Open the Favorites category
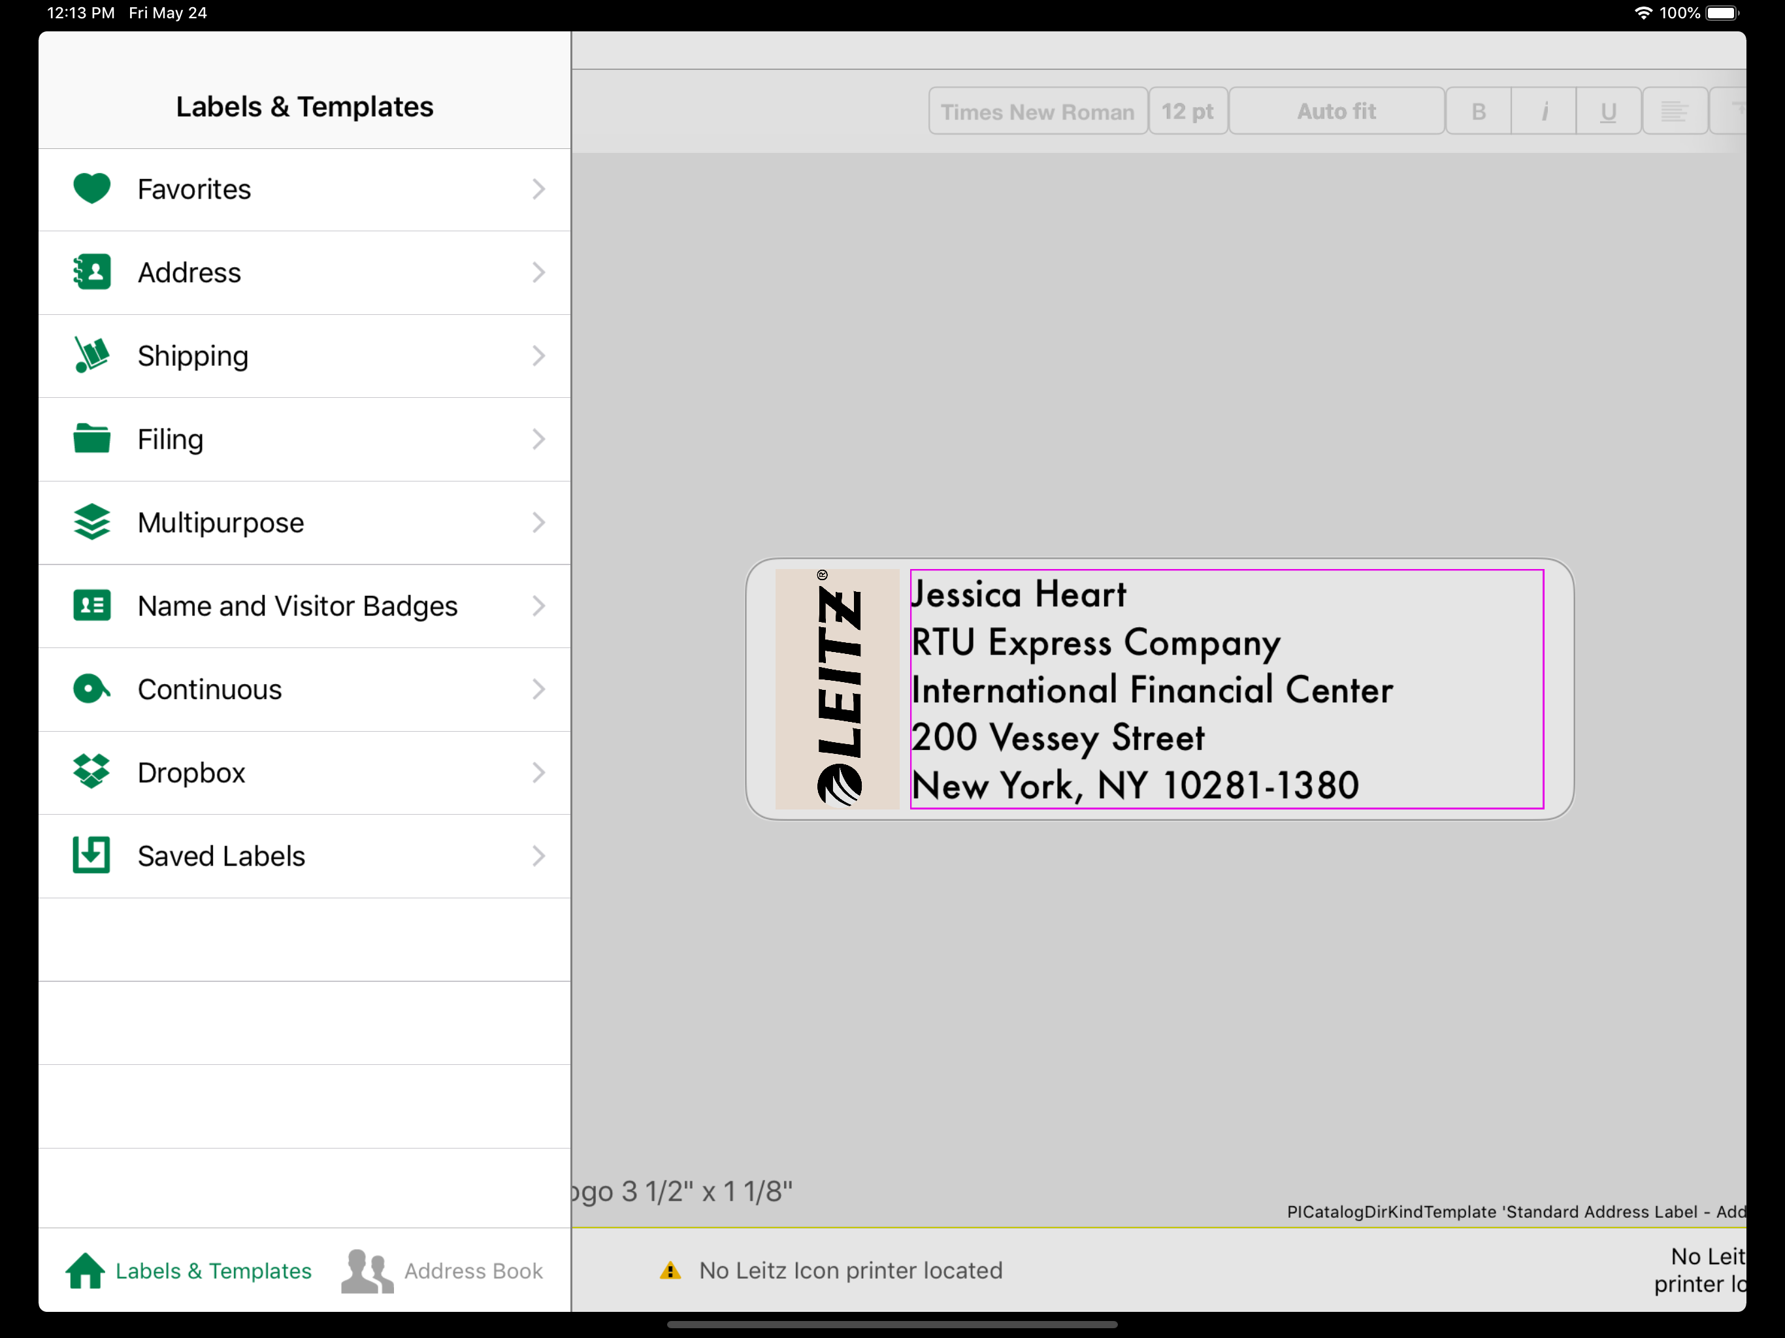The image size is (1785, 1338). 304,189
